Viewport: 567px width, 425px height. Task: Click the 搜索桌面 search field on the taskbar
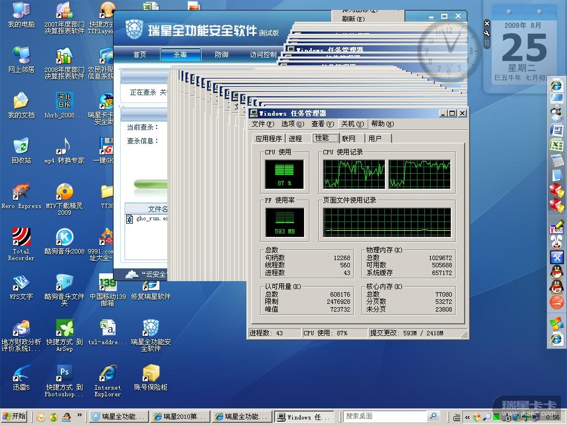tap(385, 416)
